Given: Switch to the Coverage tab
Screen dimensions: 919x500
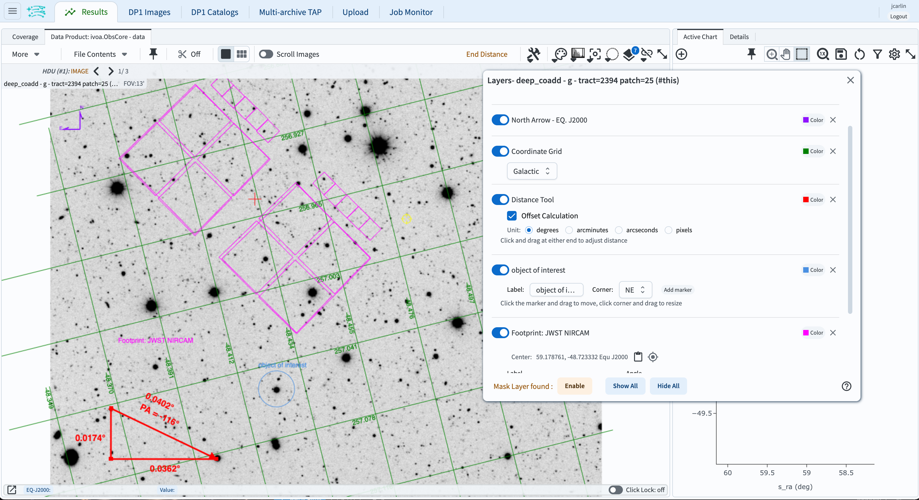Looking at the screenshot, I should tap(25, 37).
